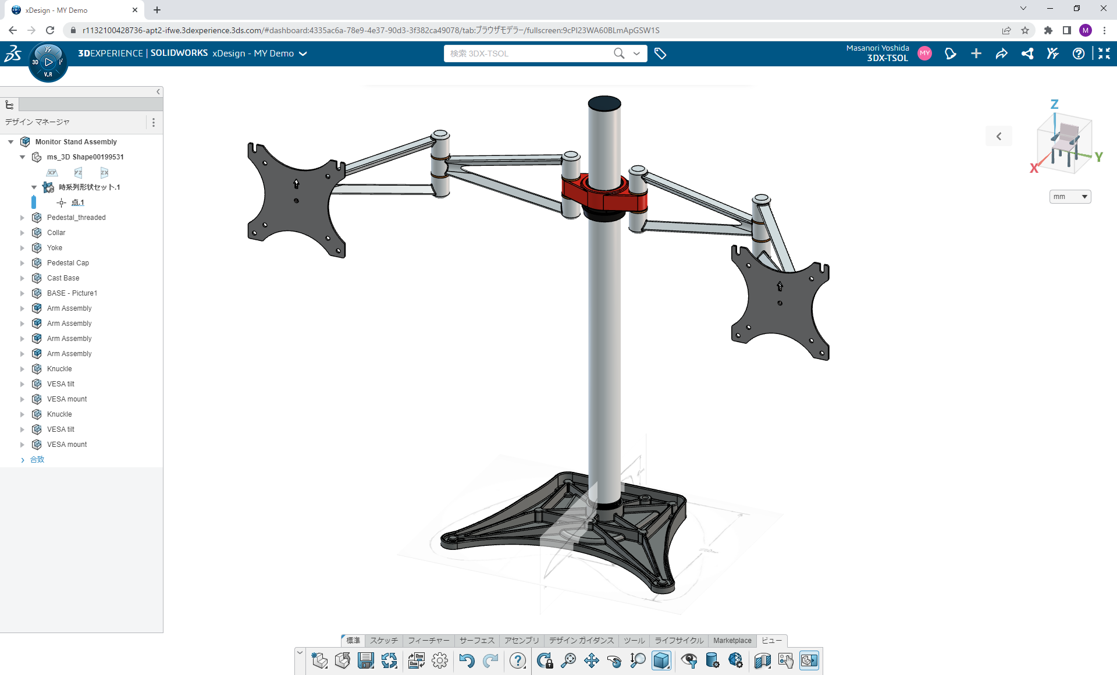Open the アセンブリ tab
The width and height of the screenshot is (1117, 675).
click(x=521, y=641)
